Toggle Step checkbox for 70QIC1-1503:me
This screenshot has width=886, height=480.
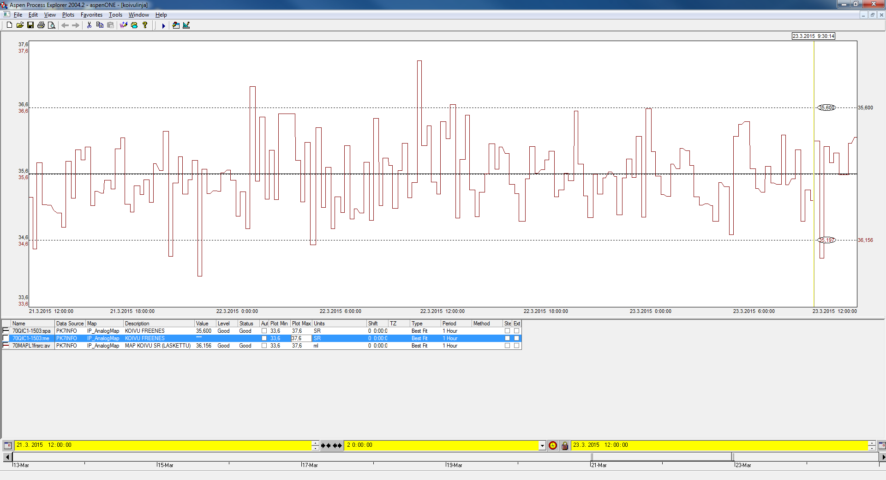point(507,338)
